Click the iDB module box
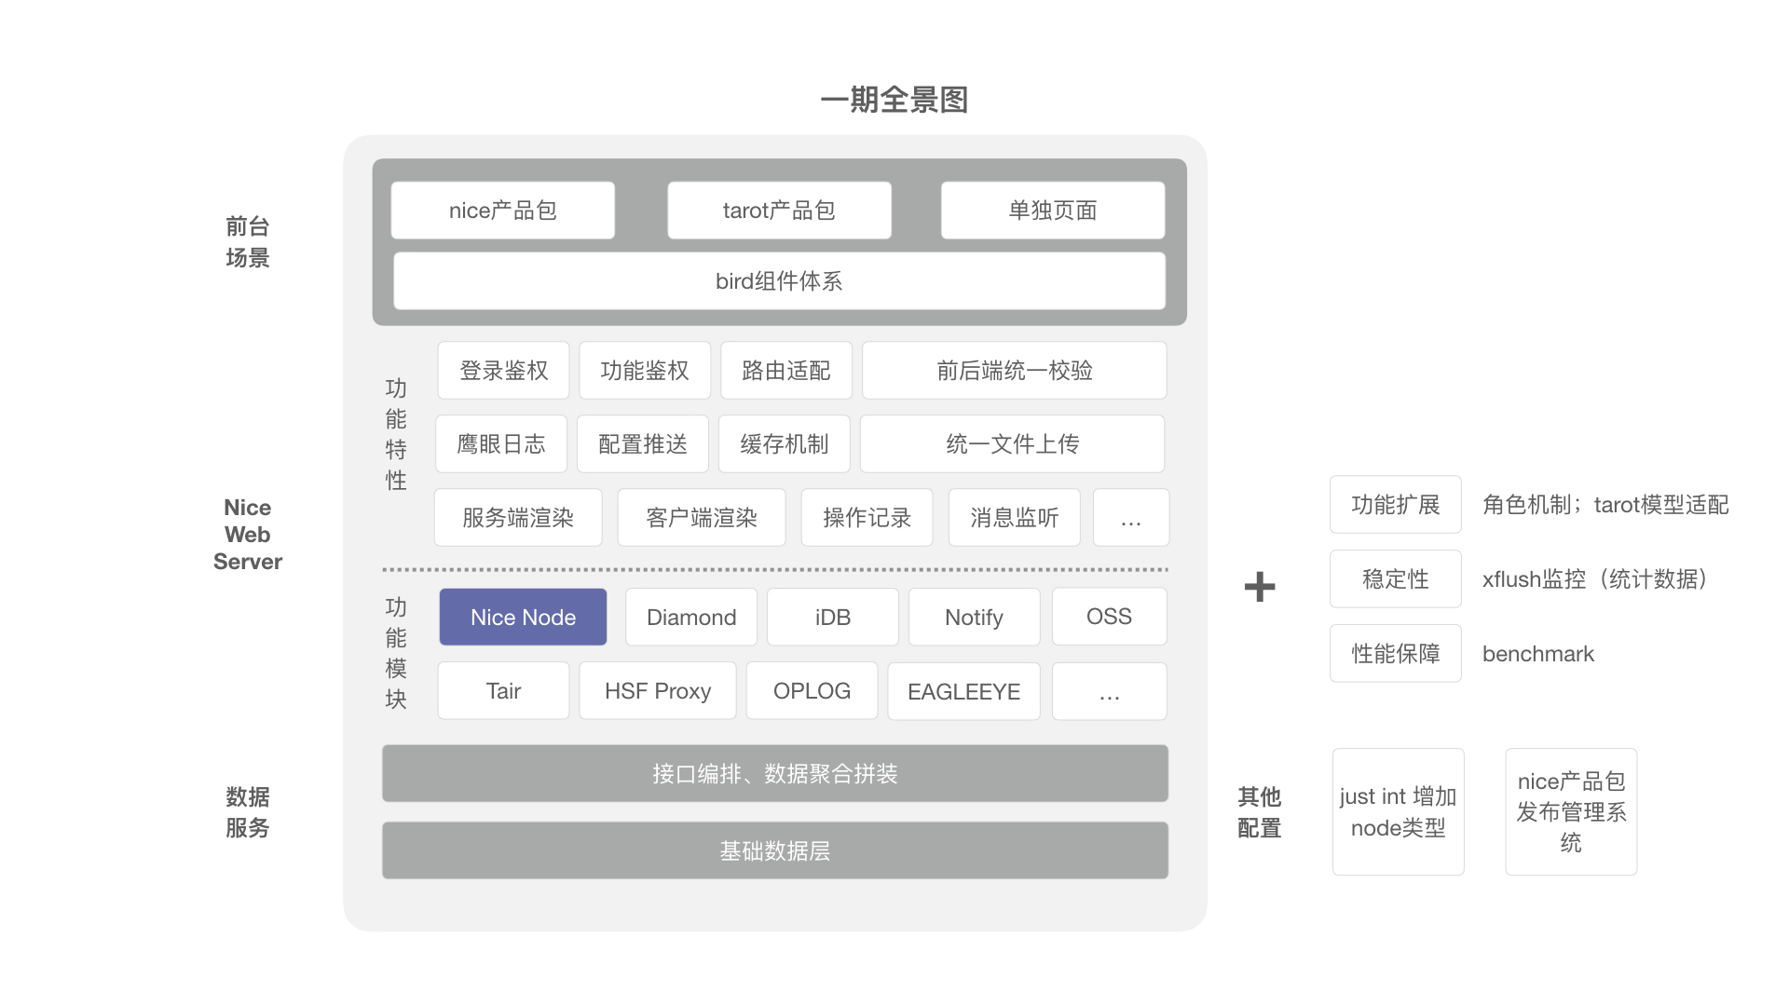The image size is (1789, 1006). tap(832, 617)
